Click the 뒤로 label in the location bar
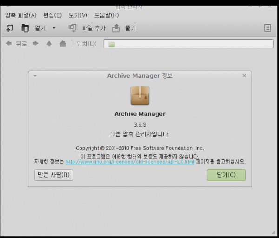Image resolution: width=279 pixels, height=238 pixels. click(21, 44)
